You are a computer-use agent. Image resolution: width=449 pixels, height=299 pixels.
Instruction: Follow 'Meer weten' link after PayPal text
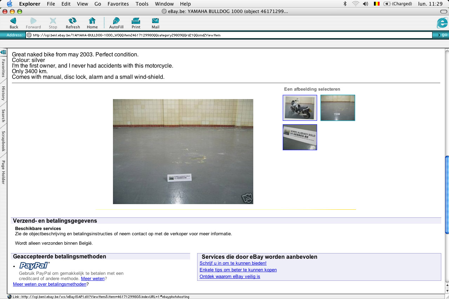93,279
